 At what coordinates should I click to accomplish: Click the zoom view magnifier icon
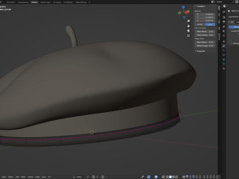click(188, 21)
